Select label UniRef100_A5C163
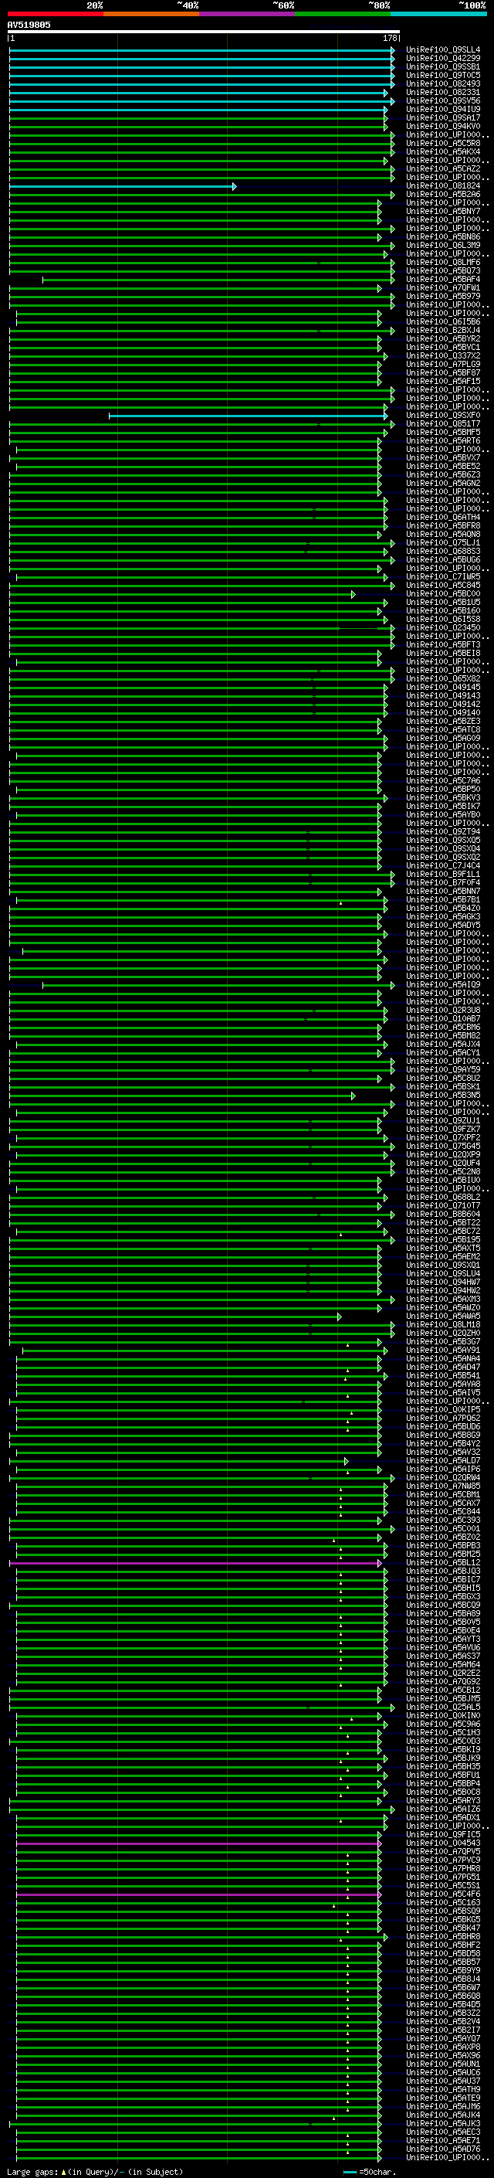Image resolution: width=494 pixels, height=2178 pixels. coord(443,1902)
